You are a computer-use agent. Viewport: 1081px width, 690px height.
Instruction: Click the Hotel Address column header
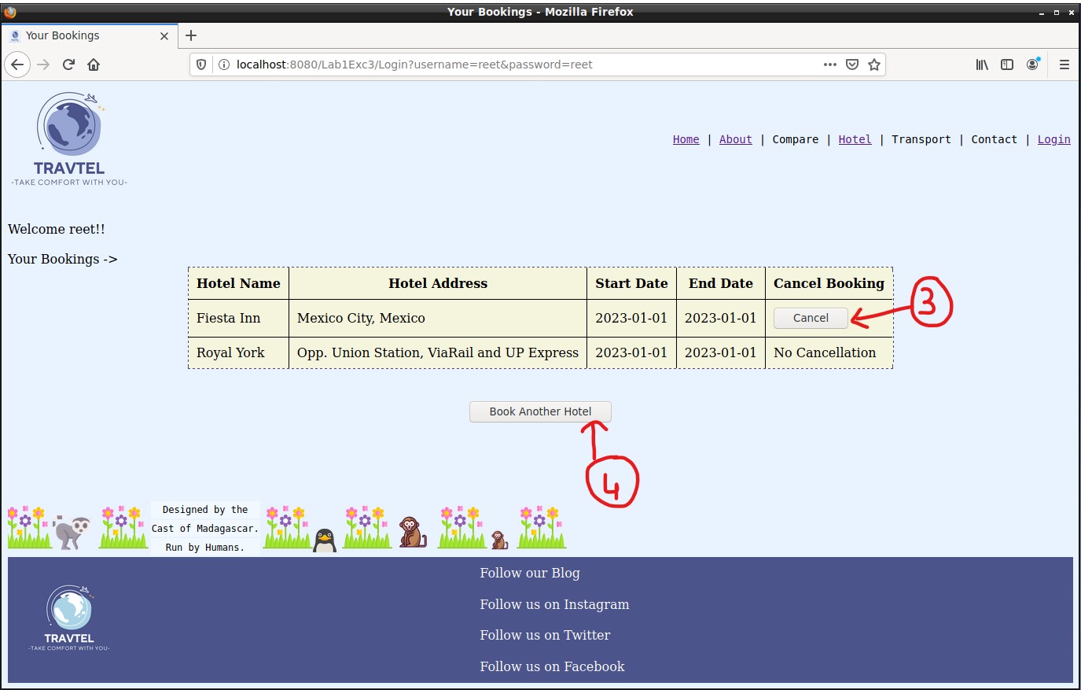(438, 283)
